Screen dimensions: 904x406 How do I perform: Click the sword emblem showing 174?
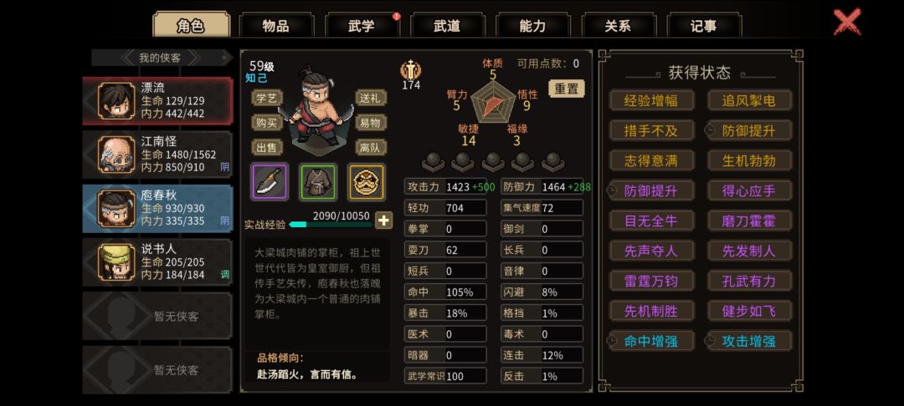pos(410,71)
